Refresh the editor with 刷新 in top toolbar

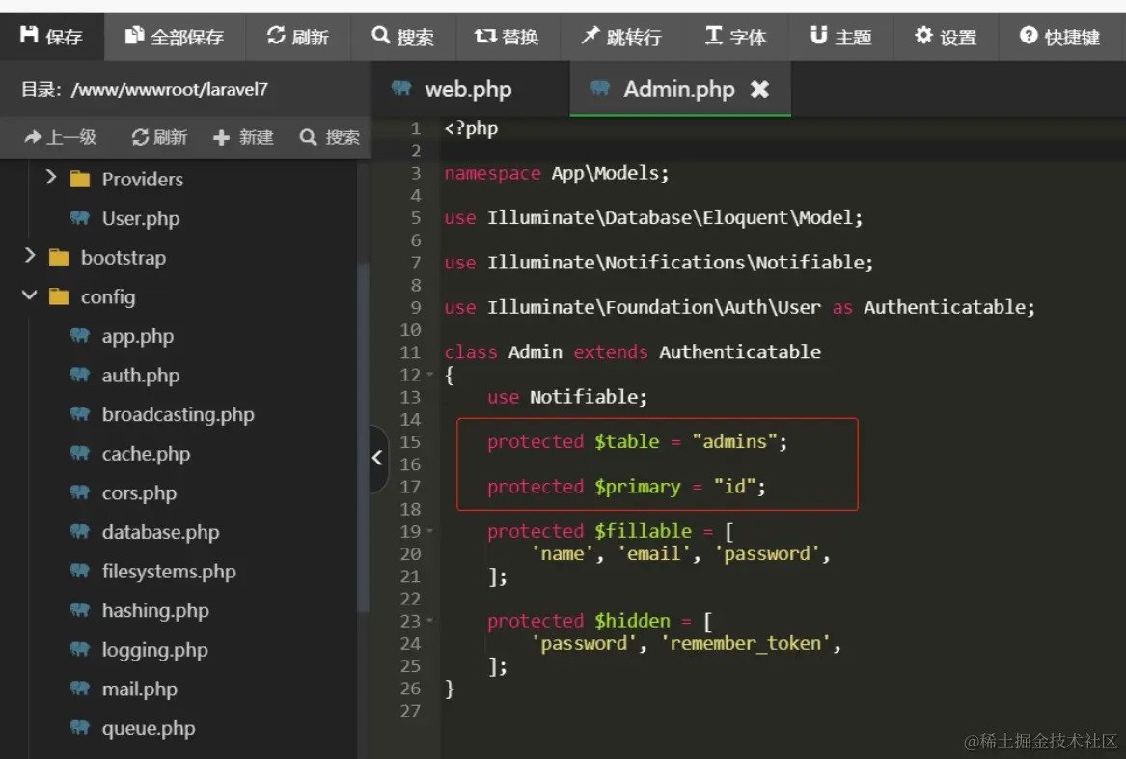pyautogui.click(x=297, y=36)
